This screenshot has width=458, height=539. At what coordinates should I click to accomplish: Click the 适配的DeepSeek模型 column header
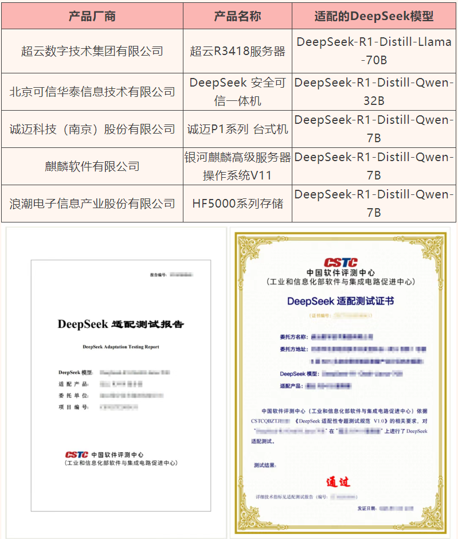click(x=374, y=16)
